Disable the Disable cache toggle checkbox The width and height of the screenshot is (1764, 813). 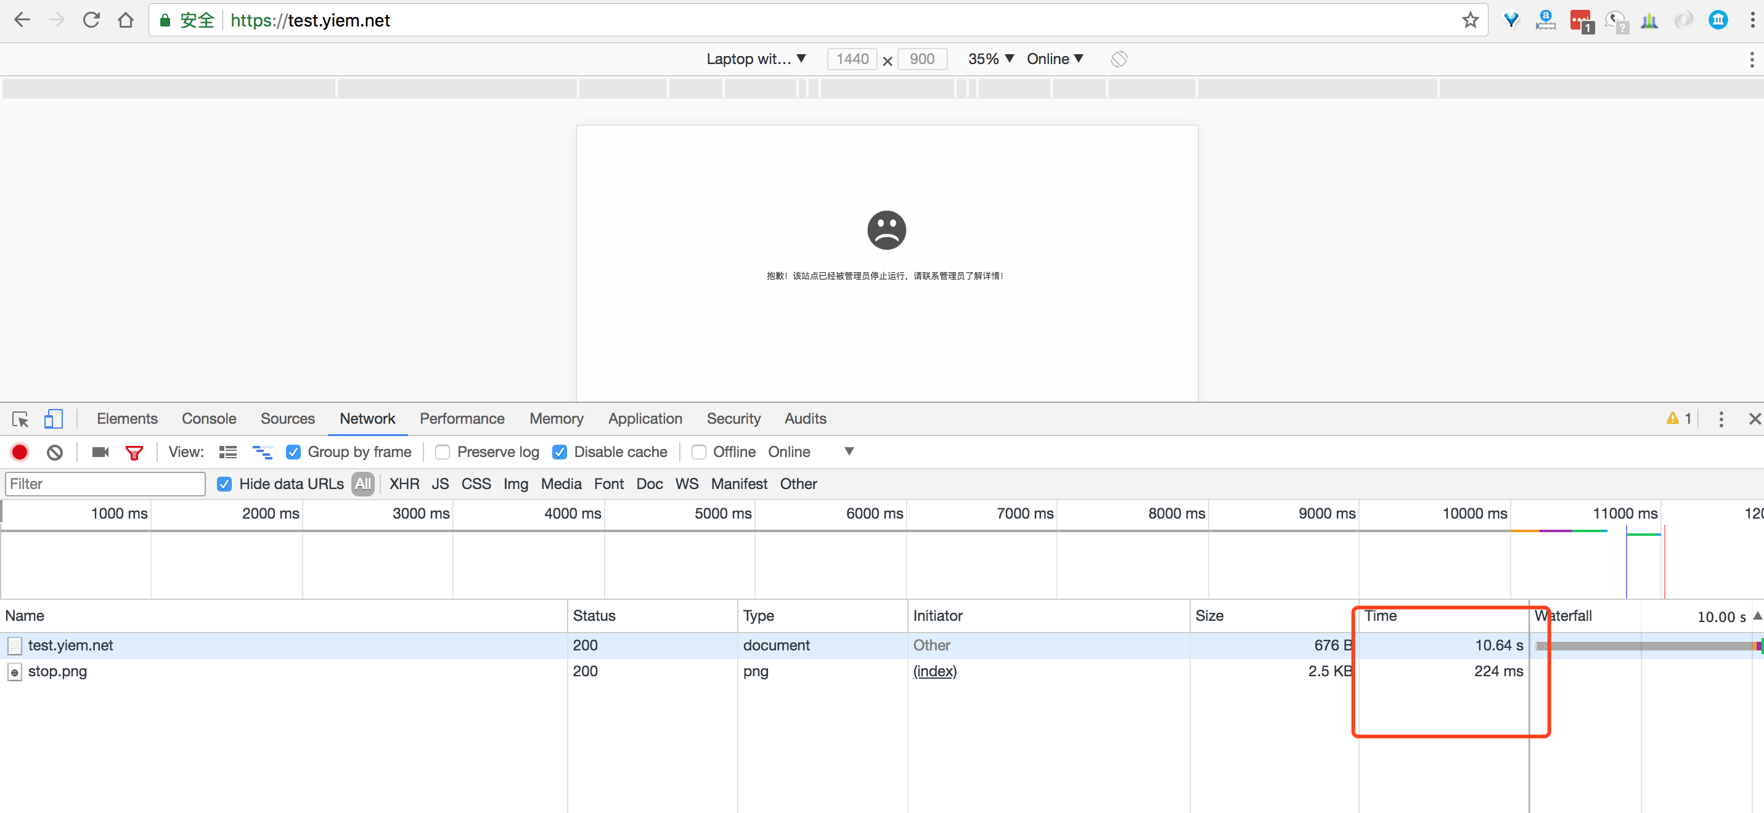point(559,452)
